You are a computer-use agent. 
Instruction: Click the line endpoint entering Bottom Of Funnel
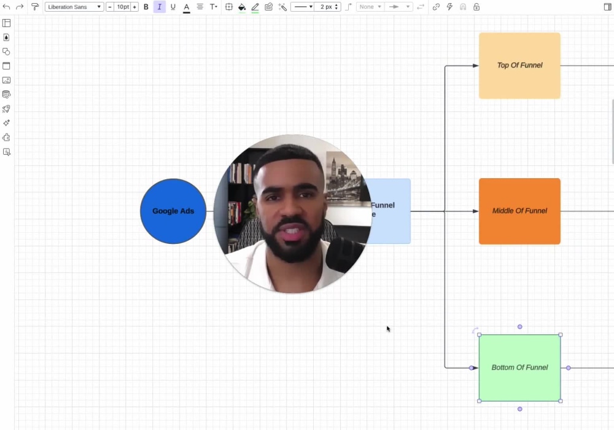tap(471, 368)
